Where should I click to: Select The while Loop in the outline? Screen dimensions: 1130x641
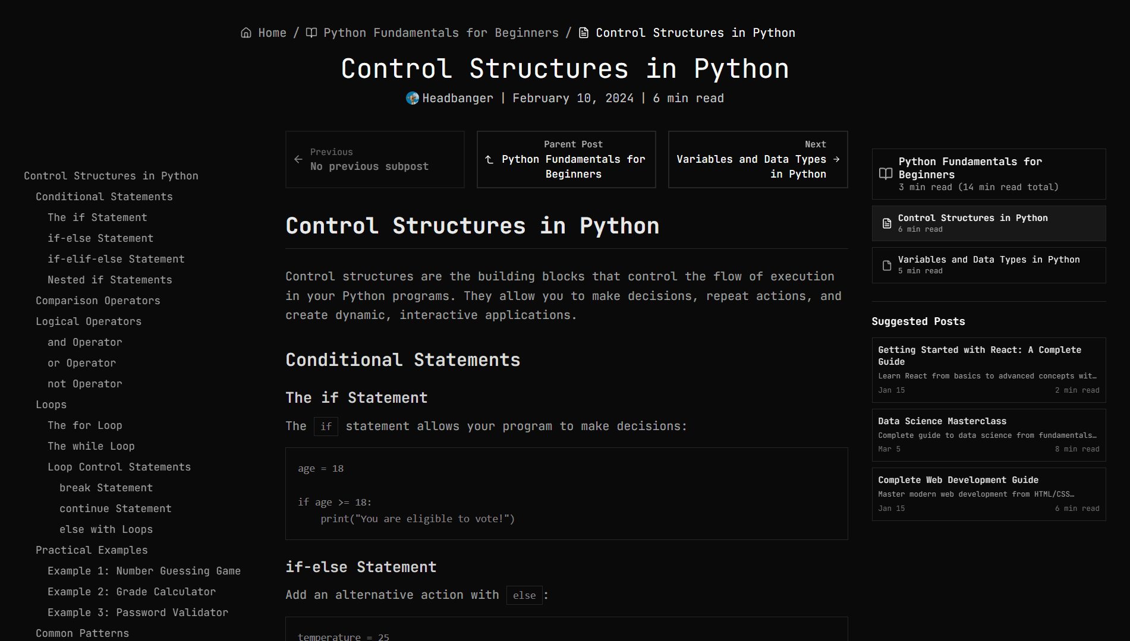click(91, 446)
